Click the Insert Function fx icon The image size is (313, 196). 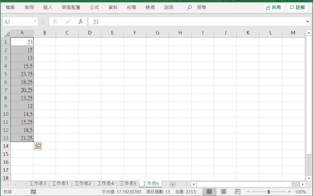tap(81, 22)
